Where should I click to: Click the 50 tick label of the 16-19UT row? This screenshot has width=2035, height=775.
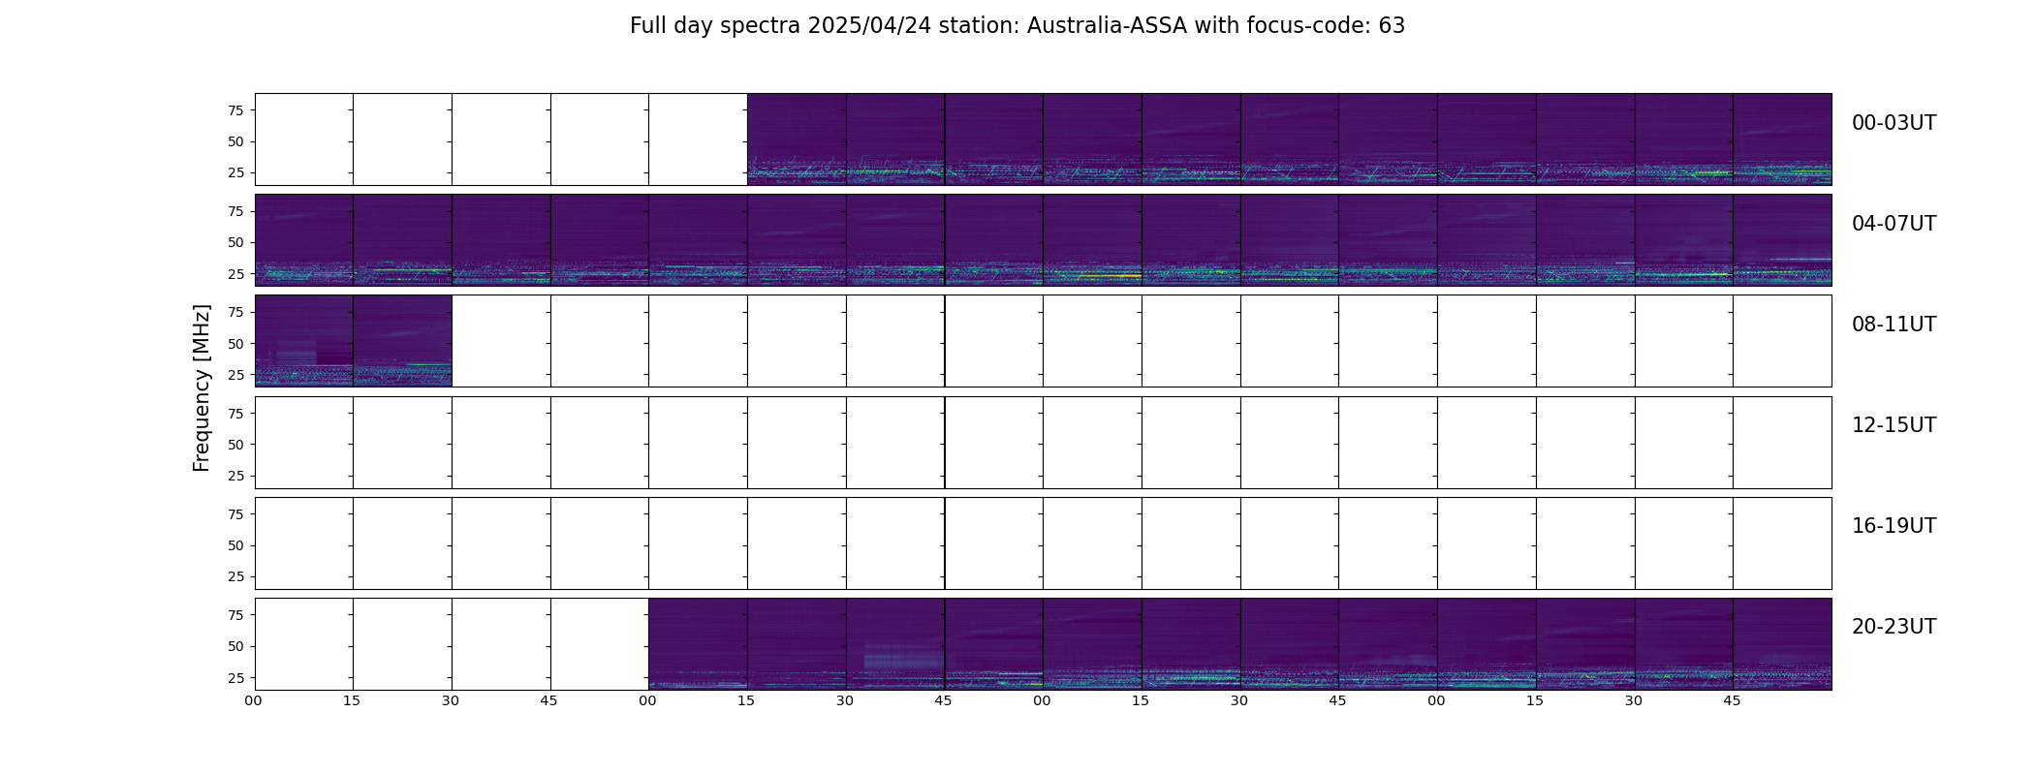(235, 545)
